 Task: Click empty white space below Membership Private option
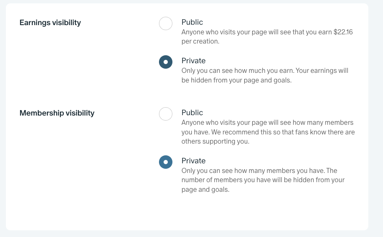pos(252,211)
